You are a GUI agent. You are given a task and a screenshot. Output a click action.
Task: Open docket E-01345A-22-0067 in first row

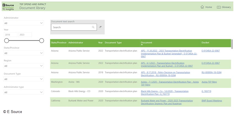210,51
